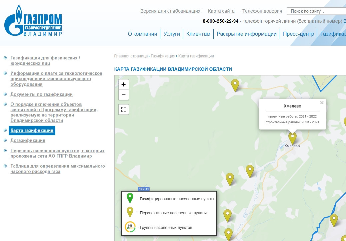Viewport: 346px width, 241px height.
Task: Click строительные работы: 2023 - 2024 text
Action: [292, 122]
